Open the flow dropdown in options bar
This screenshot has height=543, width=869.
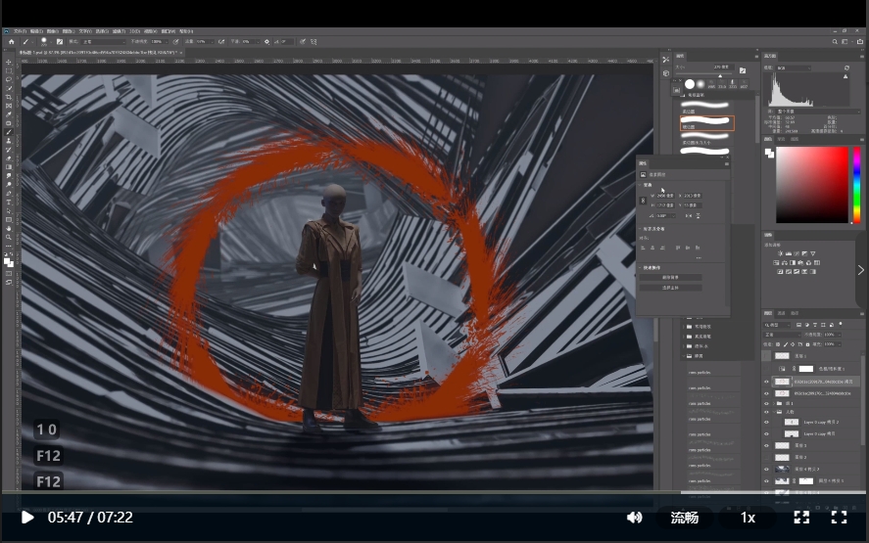[212, 41]
